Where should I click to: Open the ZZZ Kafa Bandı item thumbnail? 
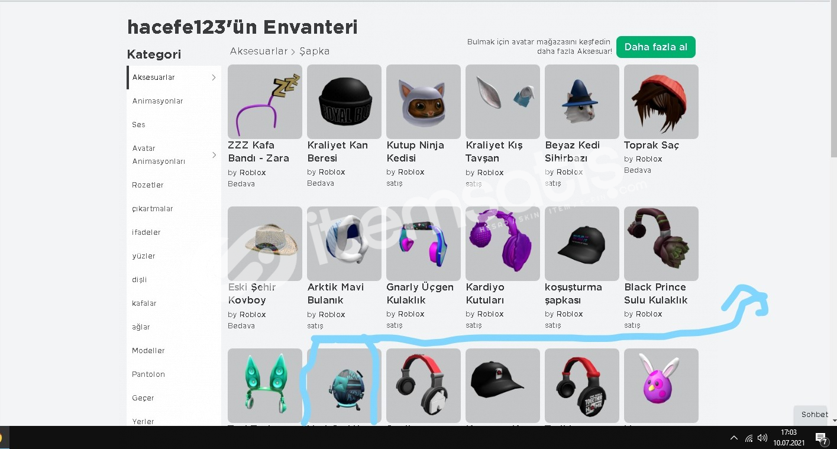tap(265, 102)
